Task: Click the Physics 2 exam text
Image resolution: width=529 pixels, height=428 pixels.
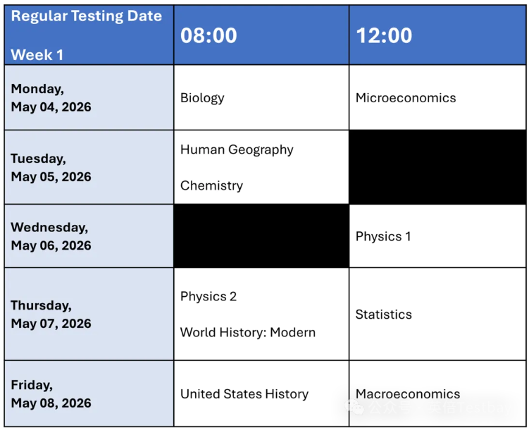Action: (209, 296)
